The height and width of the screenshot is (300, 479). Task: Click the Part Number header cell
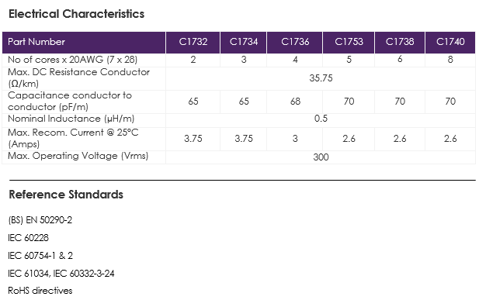coord(84,42)
